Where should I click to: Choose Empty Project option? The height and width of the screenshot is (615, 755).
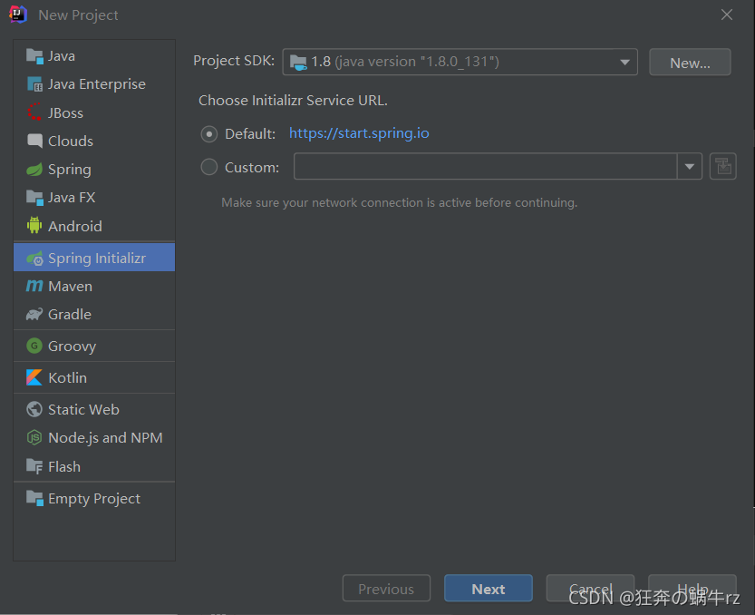coord(94,498)
